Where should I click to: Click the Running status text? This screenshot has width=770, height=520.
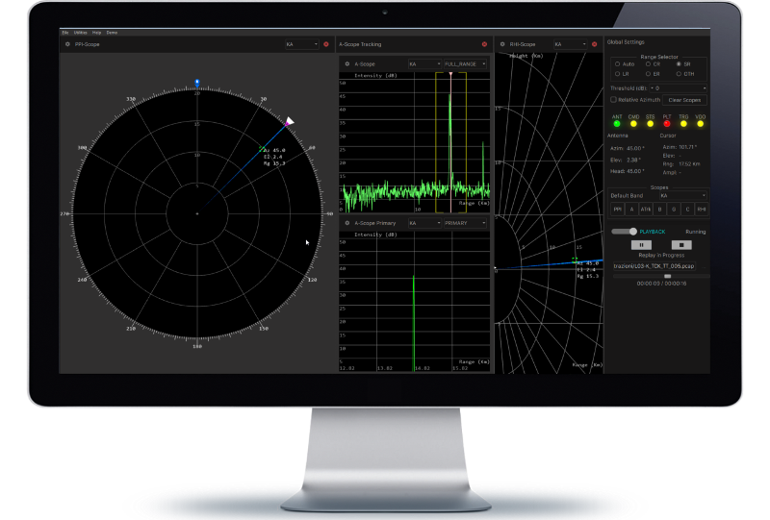[x=695, y=232]
